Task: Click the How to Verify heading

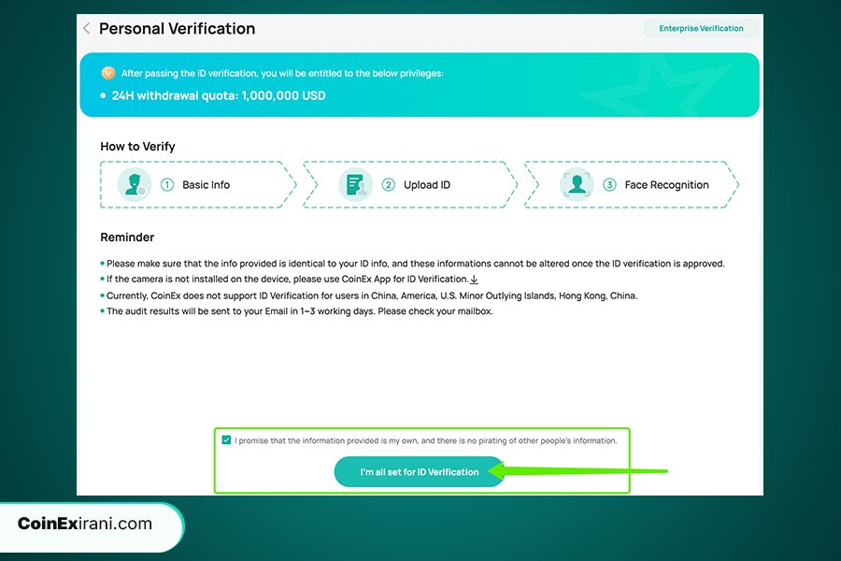Action: [x=137, y=147]
